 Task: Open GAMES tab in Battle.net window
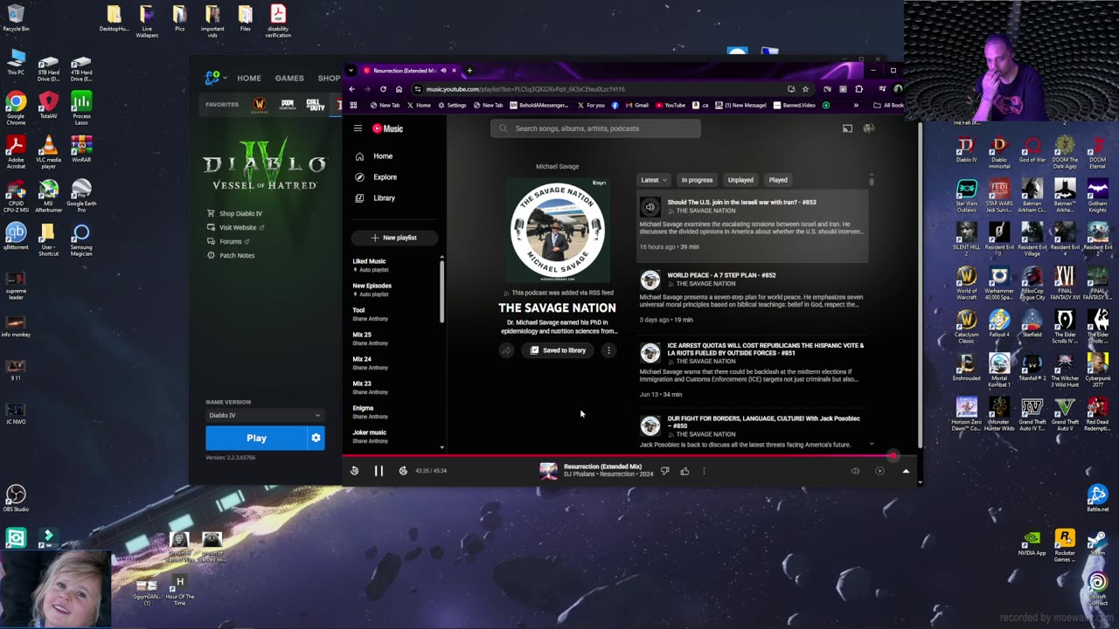pos(289,79)
